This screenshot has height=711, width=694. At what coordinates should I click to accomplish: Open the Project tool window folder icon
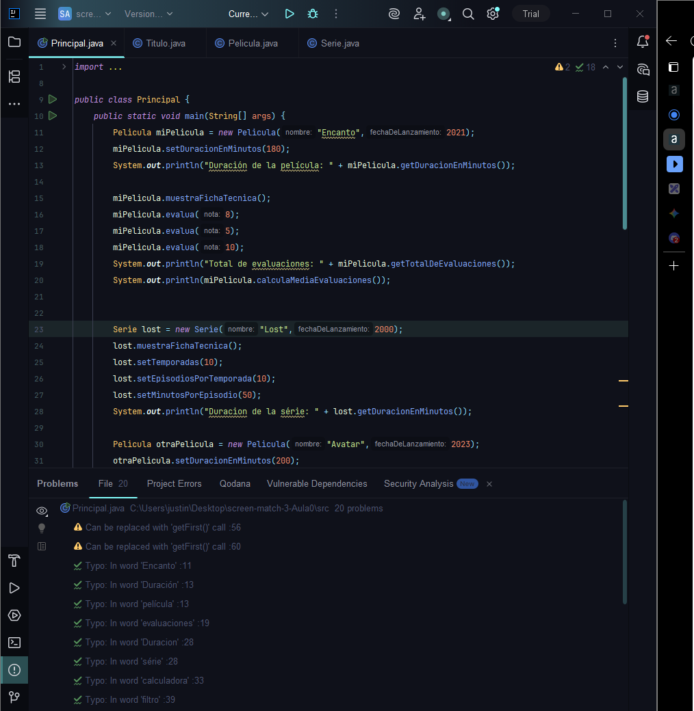tap(14, 42)
